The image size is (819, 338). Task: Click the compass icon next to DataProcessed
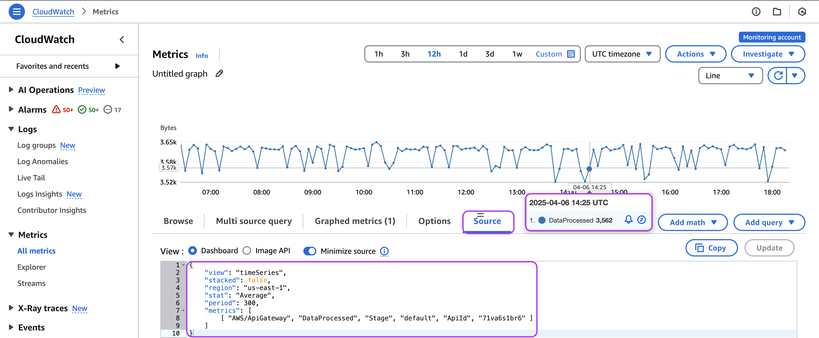pyautogui.click(x=642, y=220)
